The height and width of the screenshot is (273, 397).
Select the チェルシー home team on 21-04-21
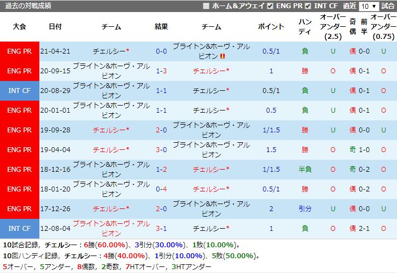(111, 51)
